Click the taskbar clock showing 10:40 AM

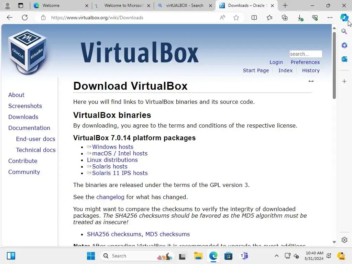tap(314, 256)
